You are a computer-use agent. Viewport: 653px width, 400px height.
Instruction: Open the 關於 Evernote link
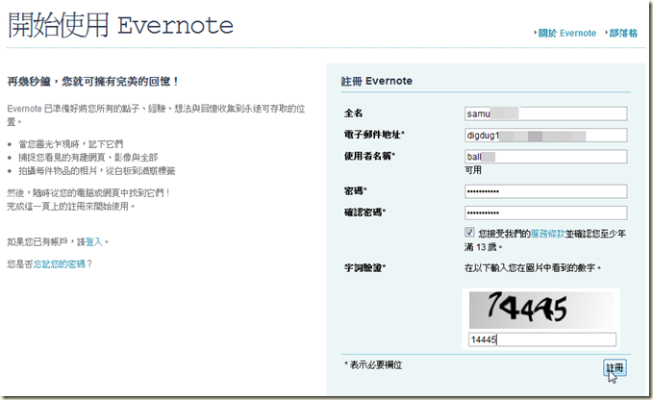tap(567, 34)
